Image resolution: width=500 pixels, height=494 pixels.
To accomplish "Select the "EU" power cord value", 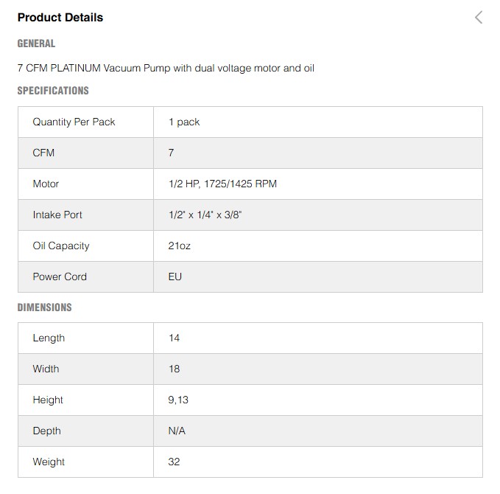I will [x=175, y=276].
